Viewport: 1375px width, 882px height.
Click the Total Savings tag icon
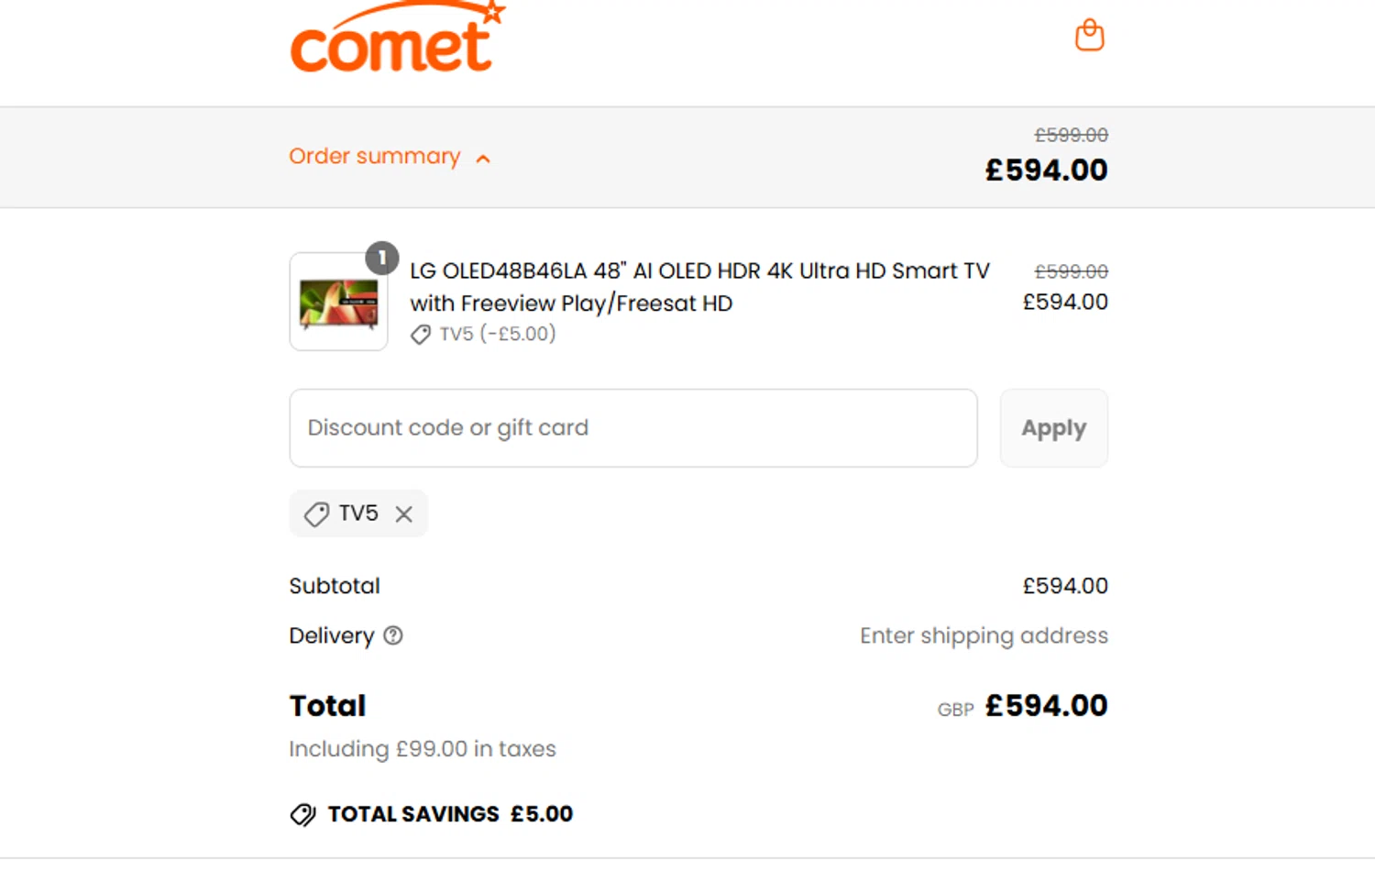coord(302,814)
